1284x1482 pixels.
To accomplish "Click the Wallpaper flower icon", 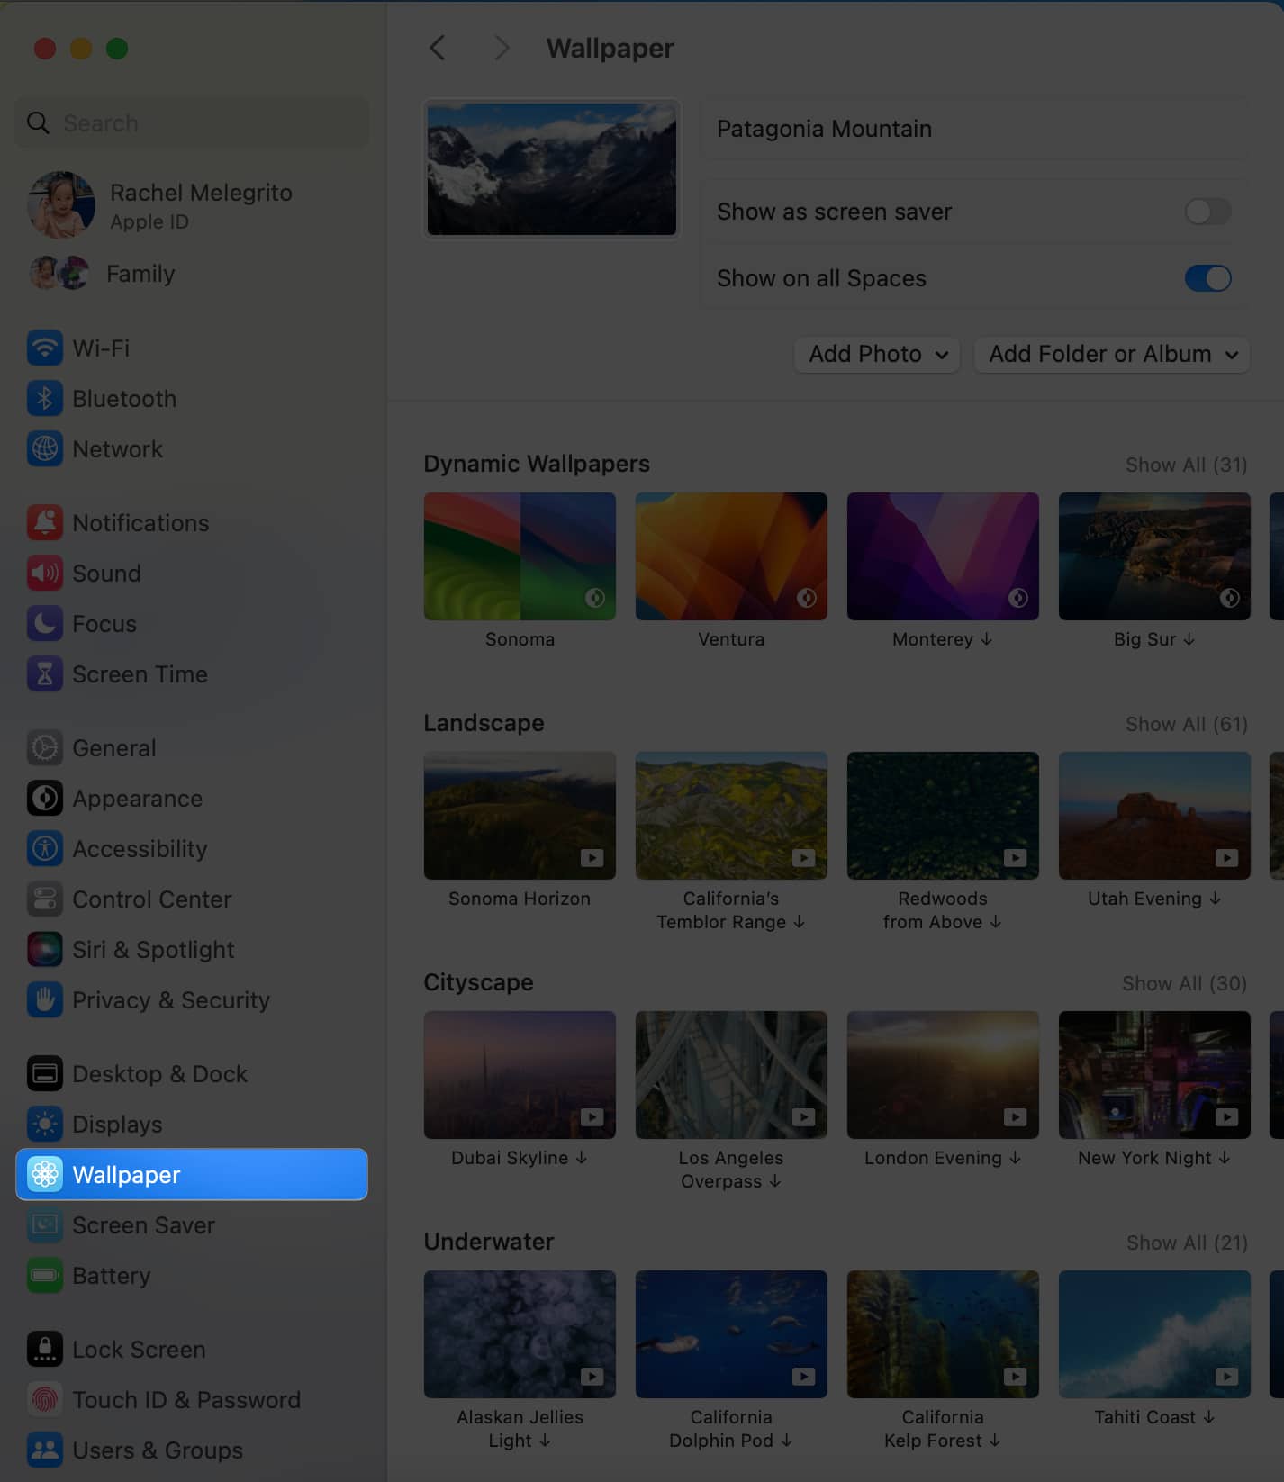I will click(44, 1174).
